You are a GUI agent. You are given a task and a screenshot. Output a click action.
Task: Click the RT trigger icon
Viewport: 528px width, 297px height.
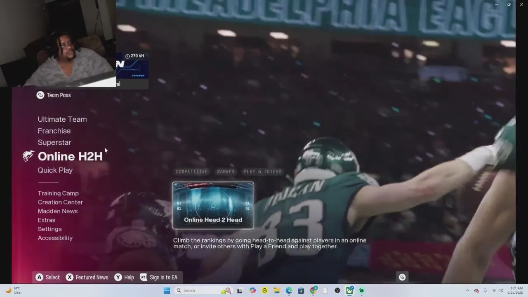tap(144, 277)
